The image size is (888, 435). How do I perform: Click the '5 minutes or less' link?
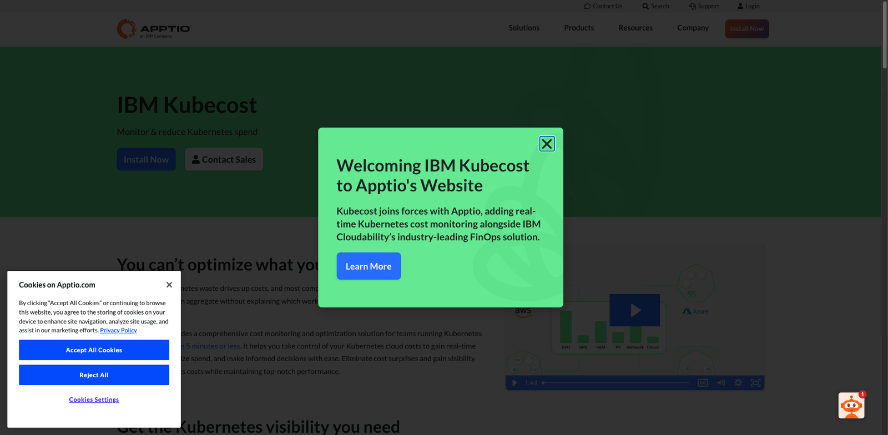tap(213, 346)
